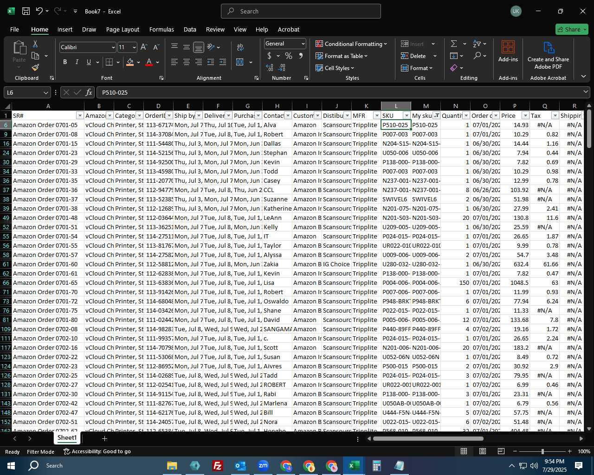594x475 pixels.
Task: Toggle Bottom Align button
Action: [198, 47]
